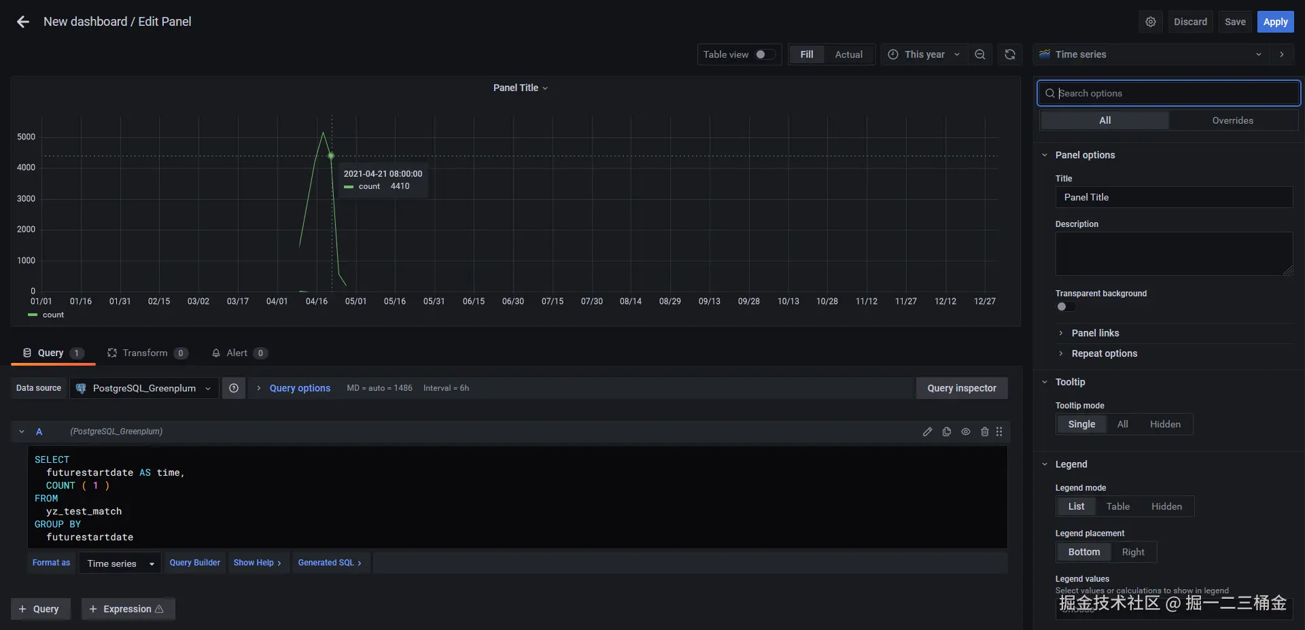This screenshot has height=630, width=1305.
Task: Open the Query Builder
Action: [194, 563]
